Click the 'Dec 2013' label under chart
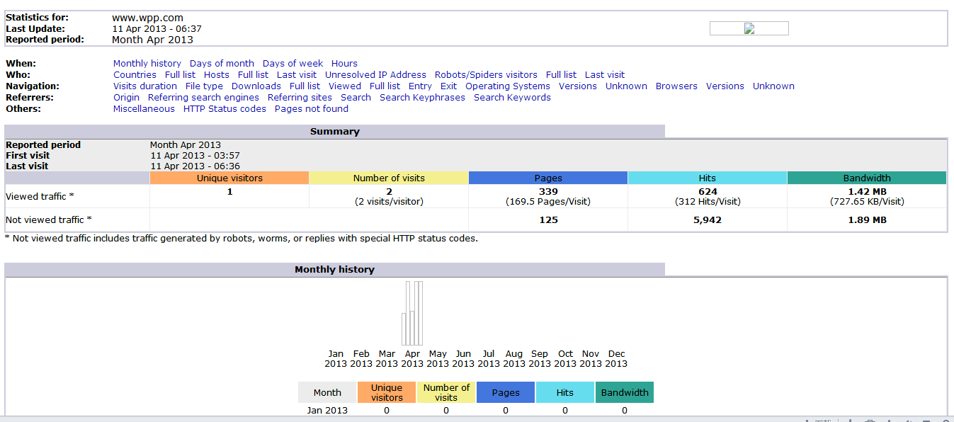This screenshot has width=954, height=422. pos(616,358)
